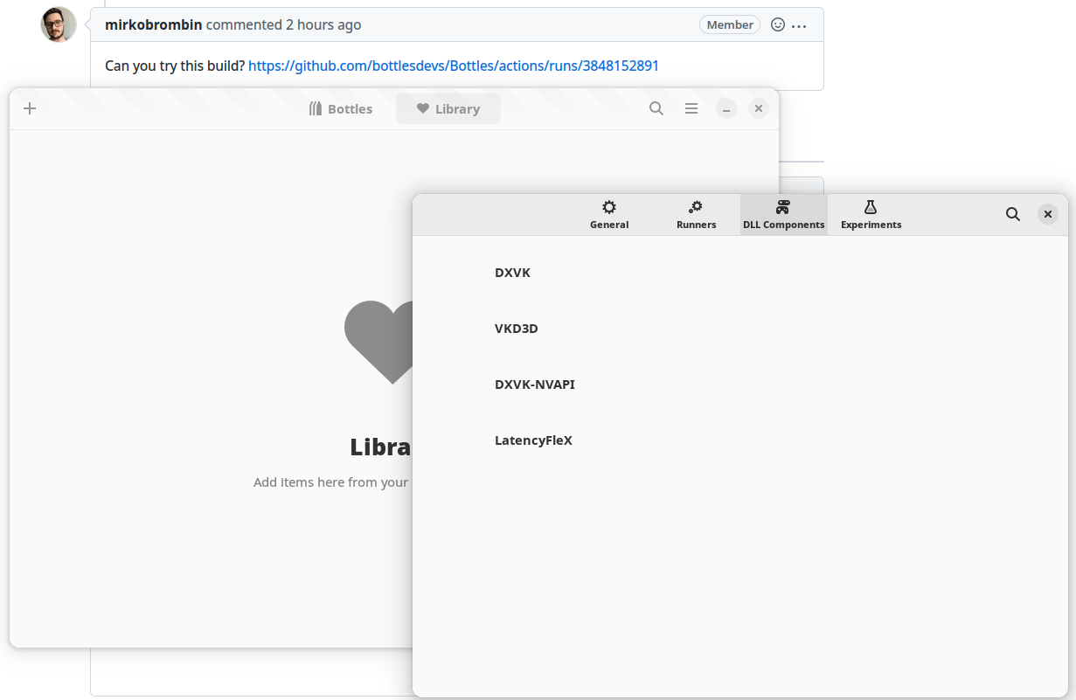
Task: Switch to the Bottles view
Action: click(x=341, y=108)
